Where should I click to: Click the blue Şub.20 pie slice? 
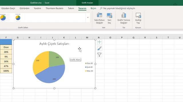click(51, 74)
